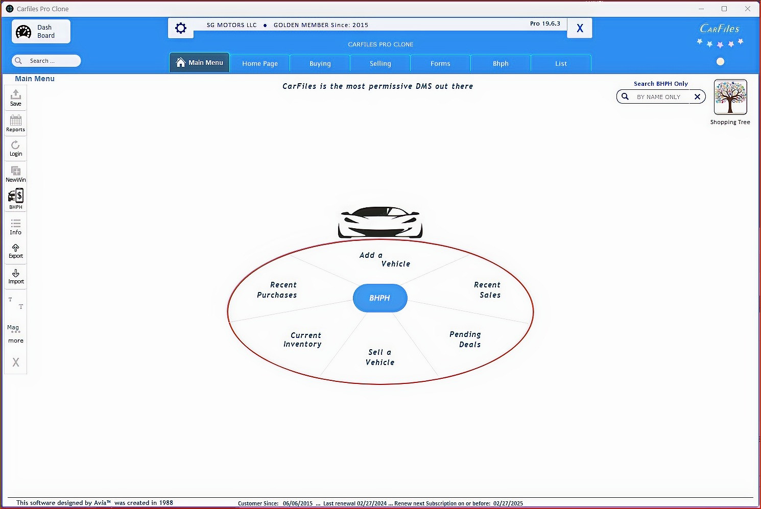Select the BHPH icon in the sidebar
The width and height of the screenshot is (761, 509).
[x=15, y=198]
